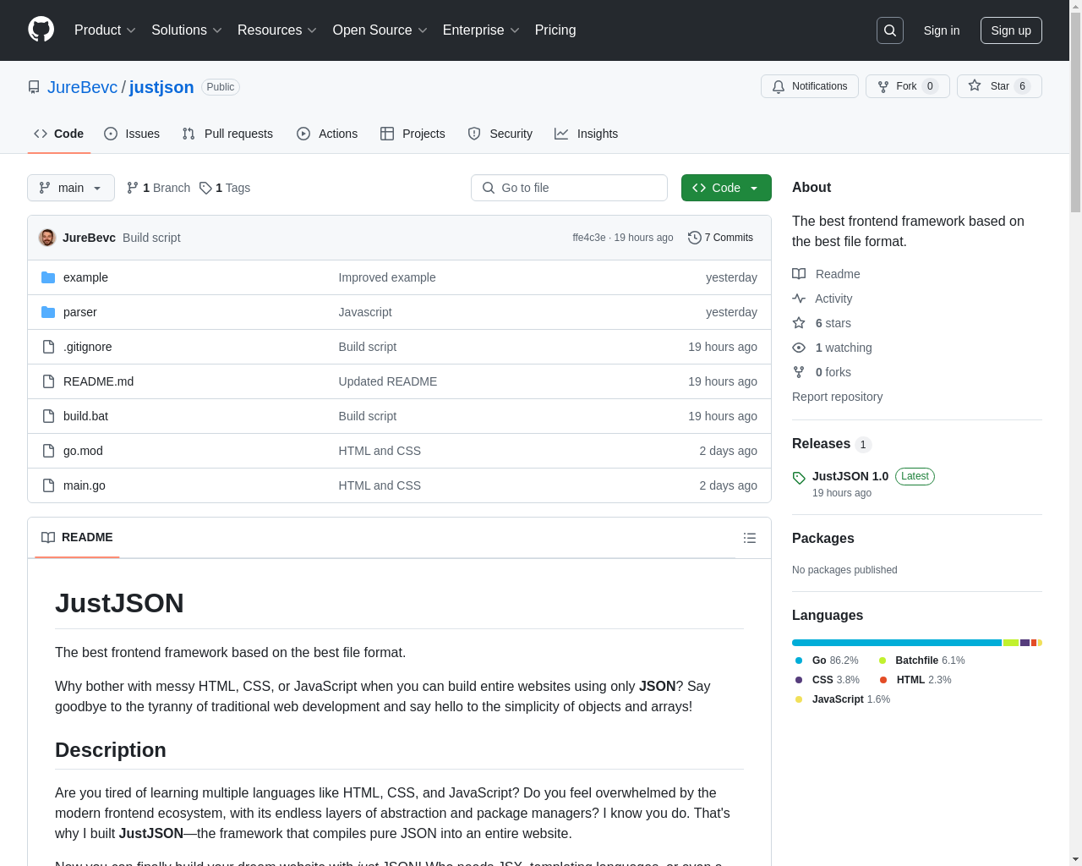Open the 'Improved example' commit message

click(x=387, y=277)
